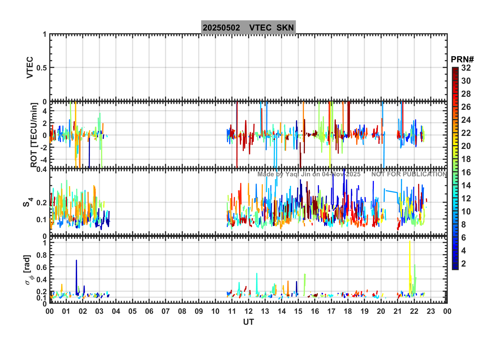Click colorbar tick label 6
Image resolution: width=497 pixels, height=337 pixels.
tap(464, 238)
